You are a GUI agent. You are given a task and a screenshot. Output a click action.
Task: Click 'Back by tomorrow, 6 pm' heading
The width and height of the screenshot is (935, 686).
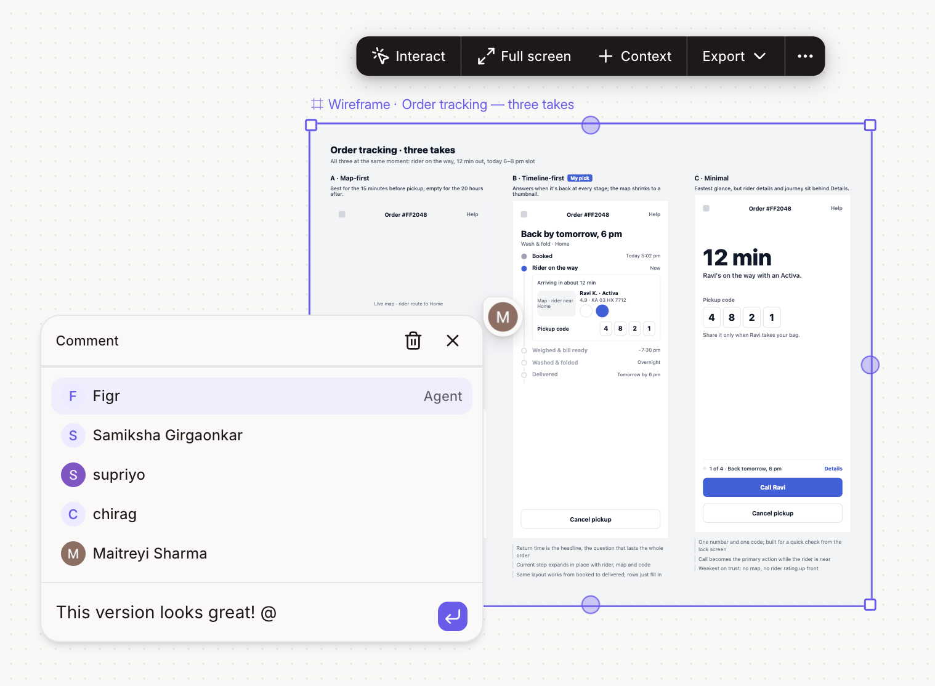(572, 234)
